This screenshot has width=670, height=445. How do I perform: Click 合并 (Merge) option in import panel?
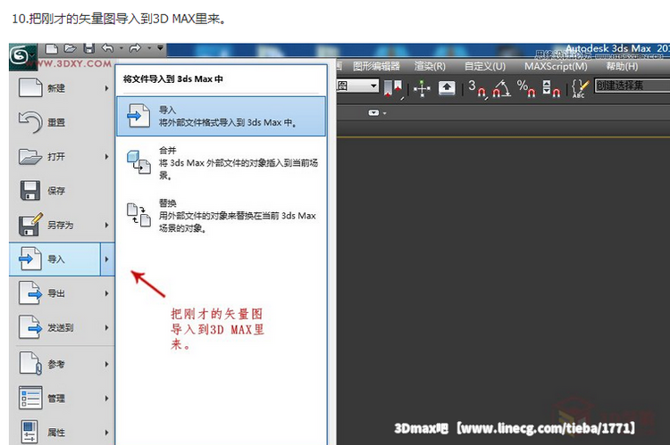(x=221, y=163)
